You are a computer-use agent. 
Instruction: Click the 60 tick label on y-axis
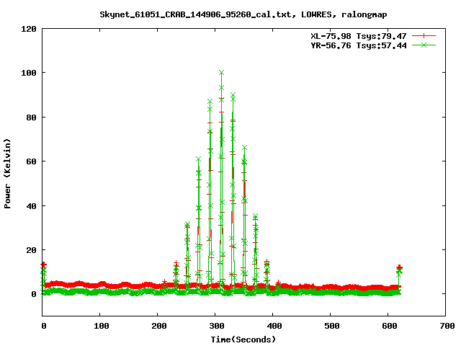coord(32,161)
